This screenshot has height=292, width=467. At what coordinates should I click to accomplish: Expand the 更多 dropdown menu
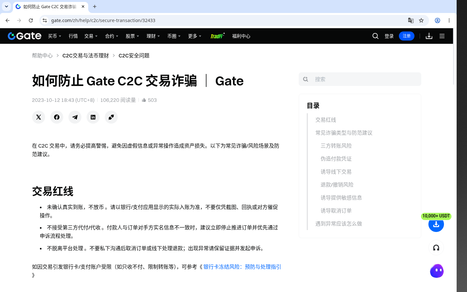coord(195,36)
